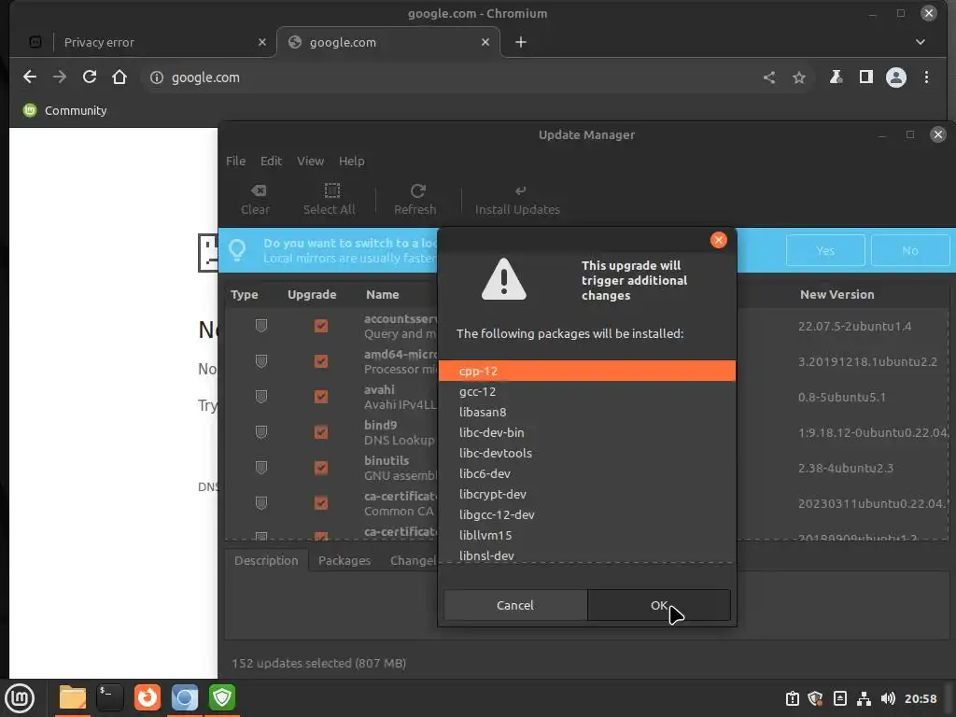Go to Chromium home page
Screen dimensions: 956x717
tap(119, 77)
